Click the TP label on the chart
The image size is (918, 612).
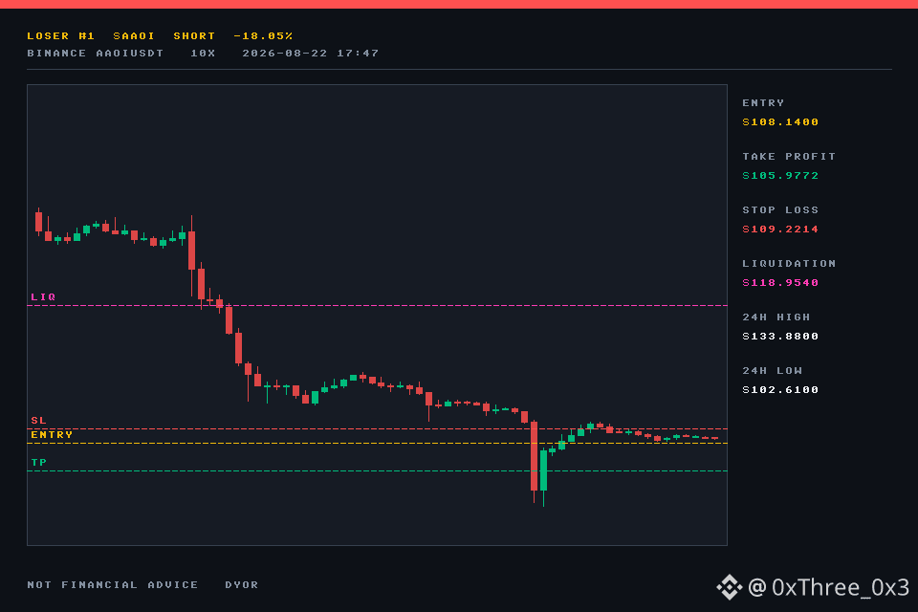[x=38, y=463]
